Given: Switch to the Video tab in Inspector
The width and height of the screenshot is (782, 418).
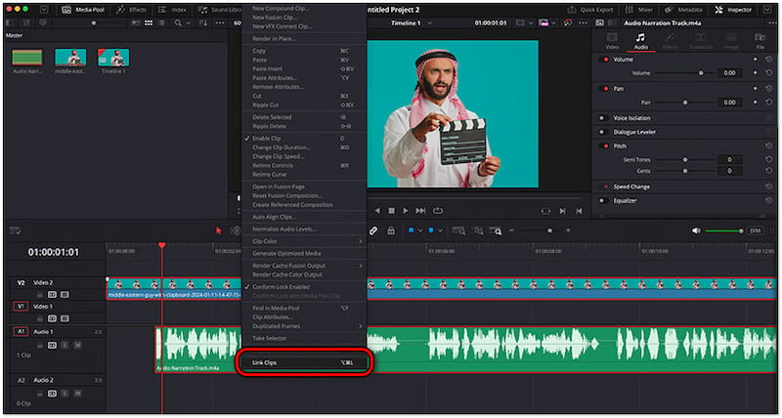Looking at the screenshot, I should 612,41.
